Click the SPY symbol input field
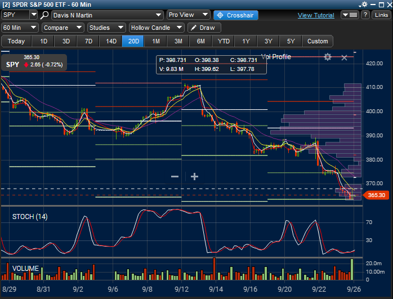 [x=16, y=15]
